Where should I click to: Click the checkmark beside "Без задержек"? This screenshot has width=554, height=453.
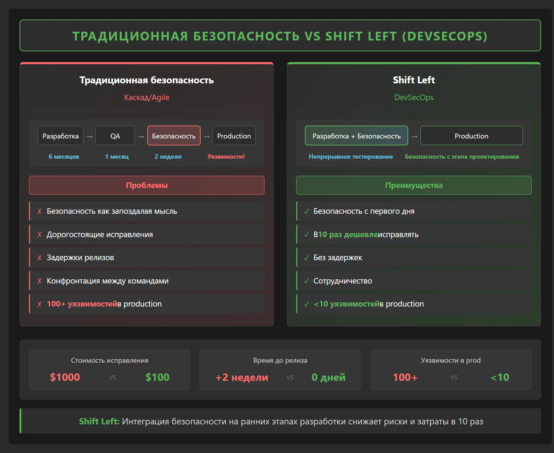[306, 258]
